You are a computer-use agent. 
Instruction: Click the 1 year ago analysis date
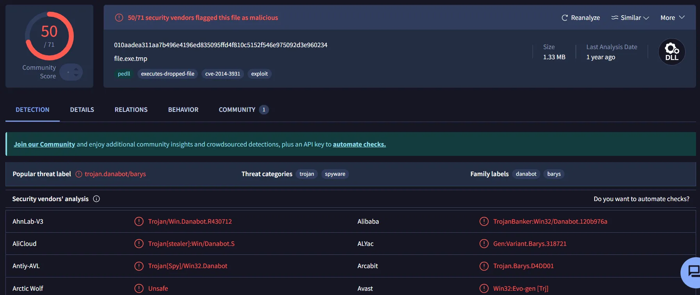(600, 57)
